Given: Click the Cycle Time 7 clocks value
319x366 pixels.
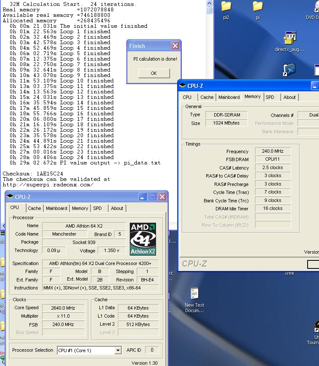Looking at the screenshot, I should (x=273, y=192).
